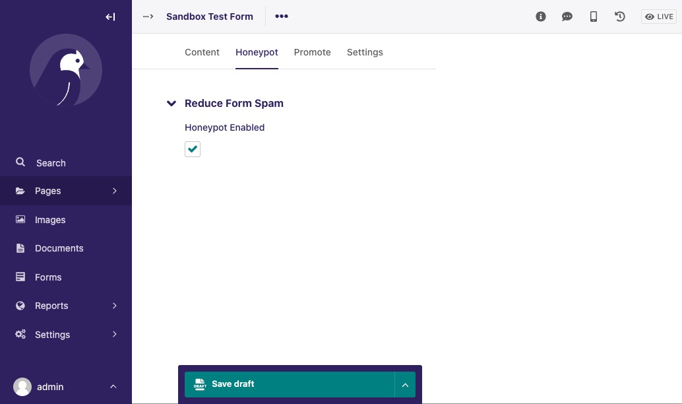
Task: Switch to the Promote tab
Action: 312,52
